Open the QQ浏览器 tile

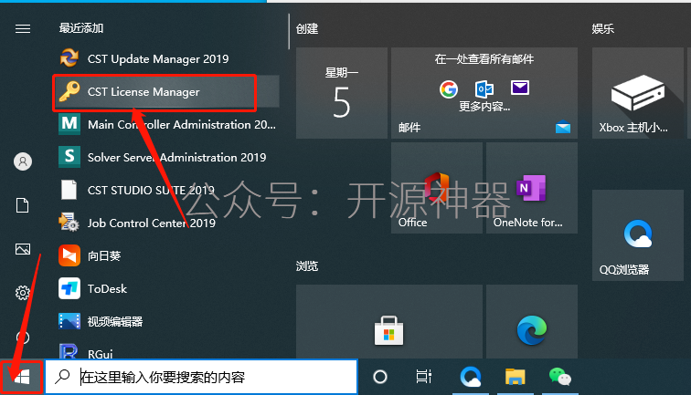coord(638,235)
